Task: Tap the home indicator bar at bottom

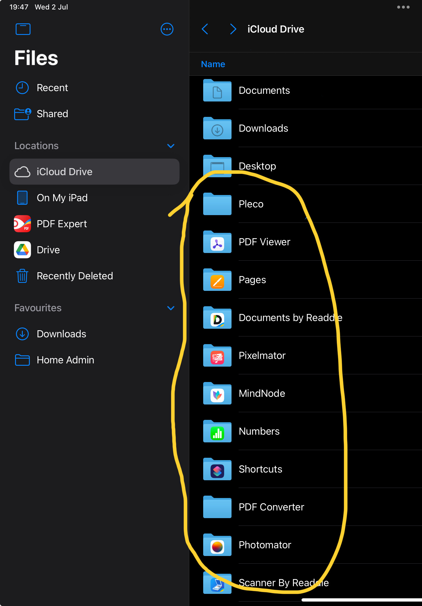Action: coord(362,600)
